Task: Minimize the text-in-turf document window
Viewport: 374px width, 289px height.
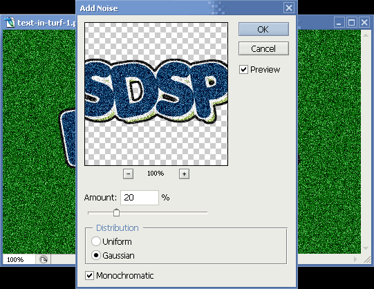Action: 339,23
